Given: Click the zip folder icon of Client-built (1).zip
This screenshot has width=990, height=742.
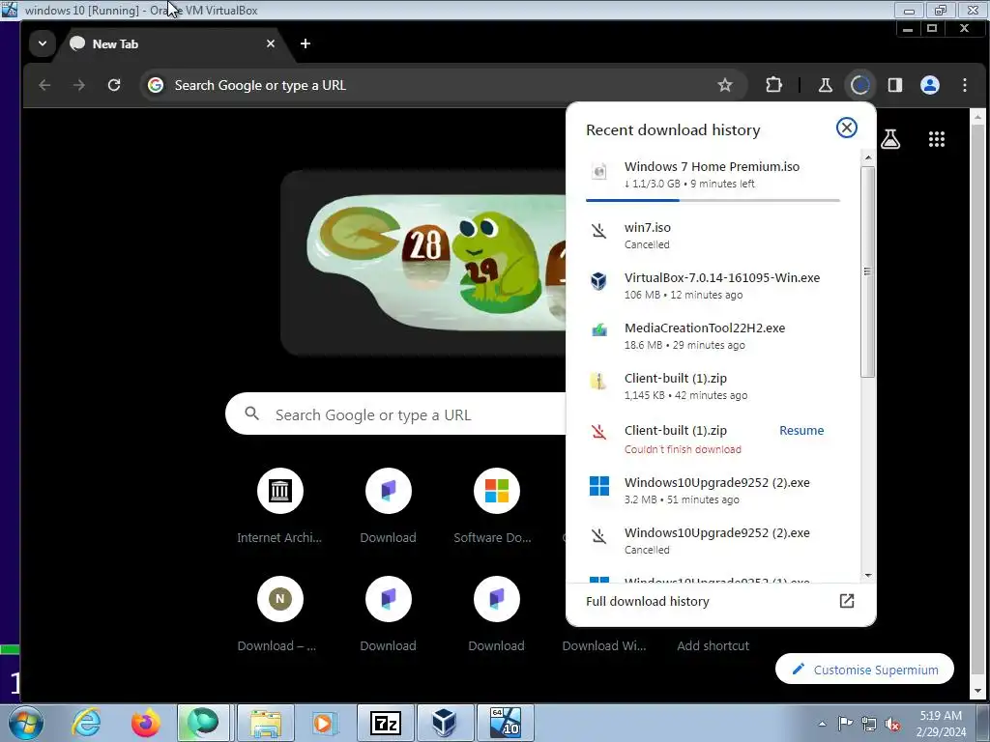Looking at the screenshot, I should 597,381.
